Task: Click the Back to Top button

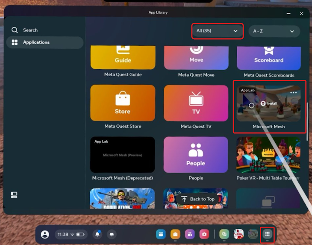Action: [x=197, y=199]
